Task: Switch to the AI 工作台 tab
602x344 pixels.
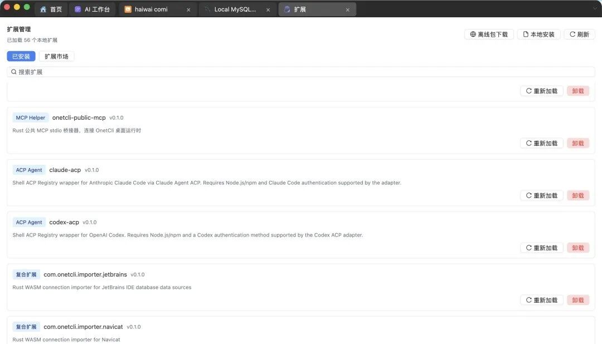Action: (x=93, y=9)
